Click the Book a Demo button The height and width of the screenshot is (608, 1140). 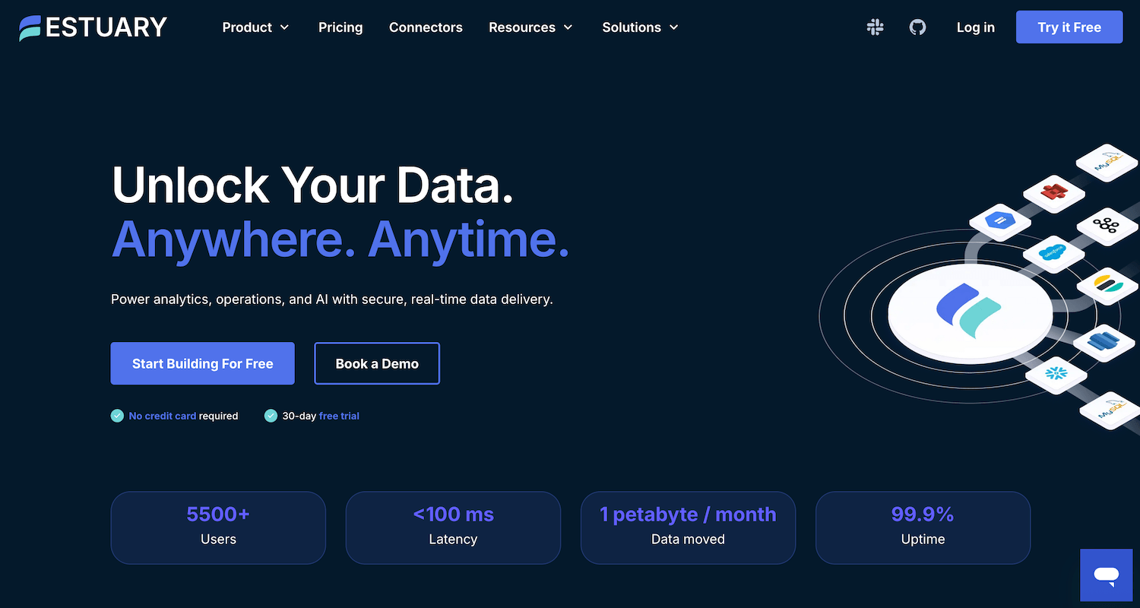[x=377, y=363]
